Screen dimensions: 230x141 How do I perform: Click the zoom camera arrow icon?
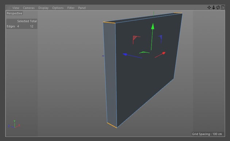[214, 7]
